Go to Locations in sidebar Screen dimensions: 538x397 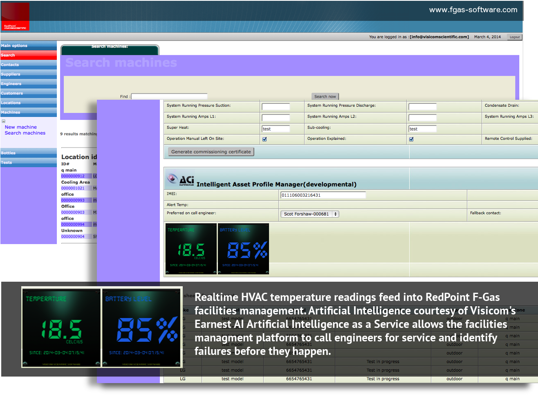29,103
